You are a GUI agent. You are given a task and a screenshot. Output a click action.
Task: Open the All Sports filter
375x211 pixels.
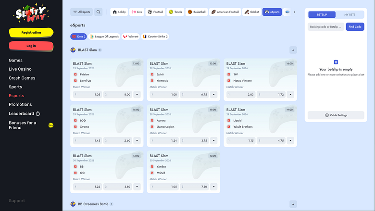tap(81, 12)
